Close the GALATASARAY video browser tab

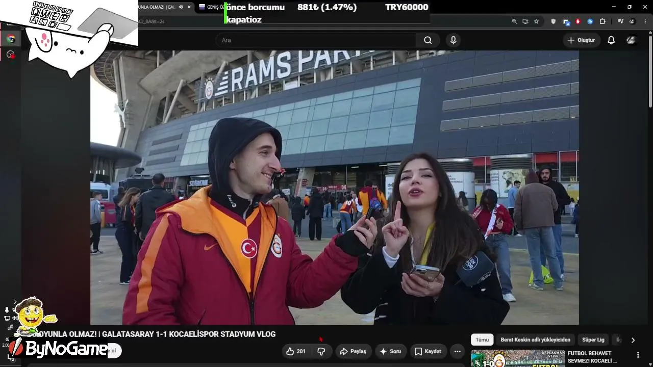tap(189, 7)
